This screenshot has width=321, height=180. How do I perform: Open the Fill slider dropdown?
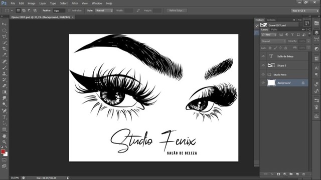coord(308,48)
